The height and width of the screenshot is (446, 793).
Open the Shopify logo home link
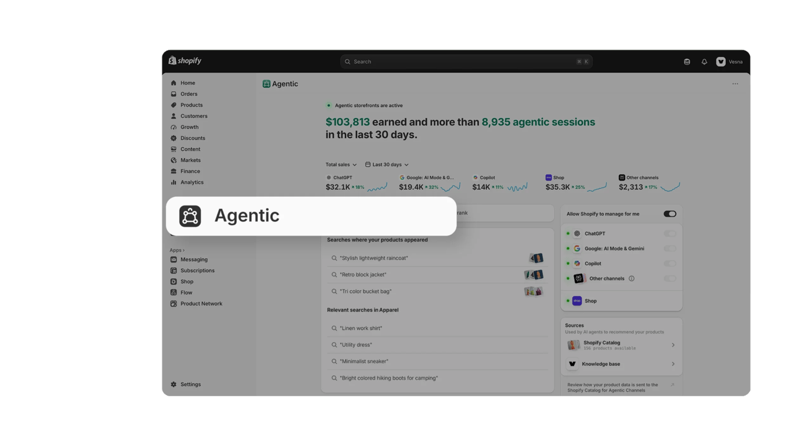(185, 60)
